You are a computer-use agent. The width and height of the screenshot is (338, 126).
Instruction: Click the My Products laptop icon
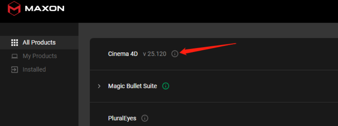tap(14, 56)
